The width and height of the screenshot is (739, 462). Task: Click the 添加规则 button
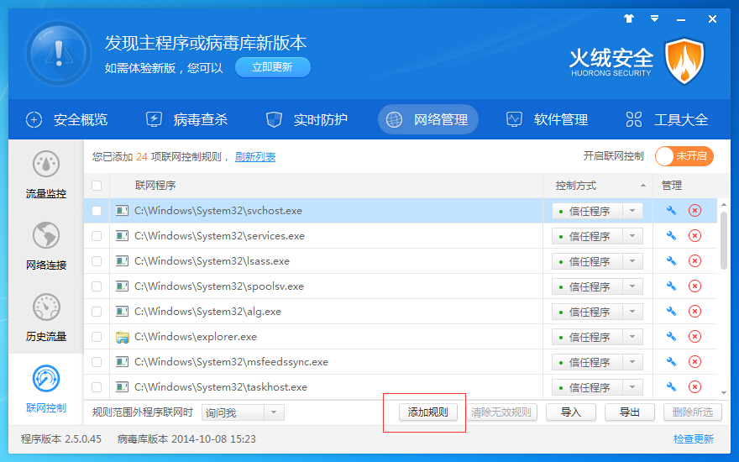[x=427, y=412]
